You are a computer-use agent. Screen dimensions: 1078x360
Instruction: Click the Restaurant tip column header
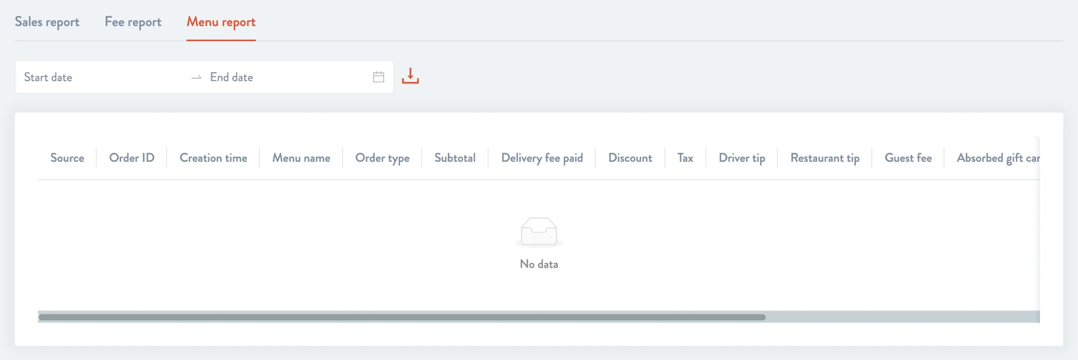(x=825, y=158)
